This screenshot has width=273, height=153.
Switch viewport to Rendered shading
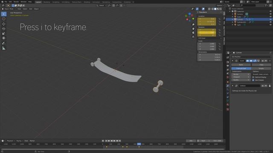tap(221, 9)
